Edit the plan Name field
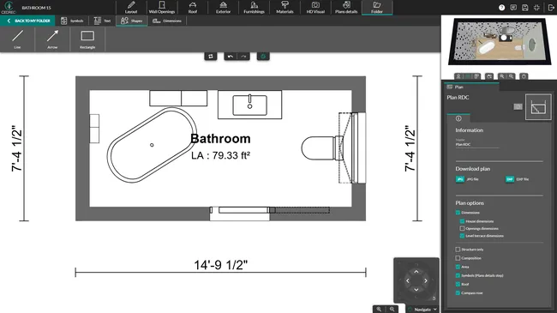The height and width of the screenshot is (313, 557). pyautogui.click(x=477, y=144)
